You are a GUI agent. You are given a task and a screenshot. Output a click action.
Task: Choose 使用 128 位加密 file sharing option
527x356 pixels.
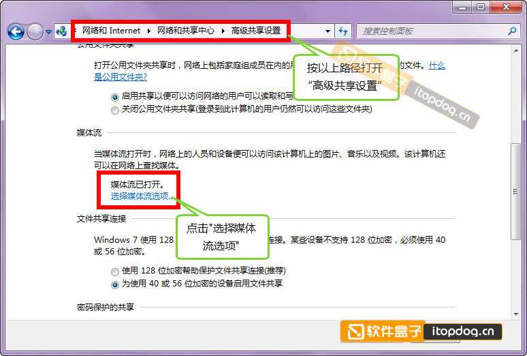pos(114,271)
